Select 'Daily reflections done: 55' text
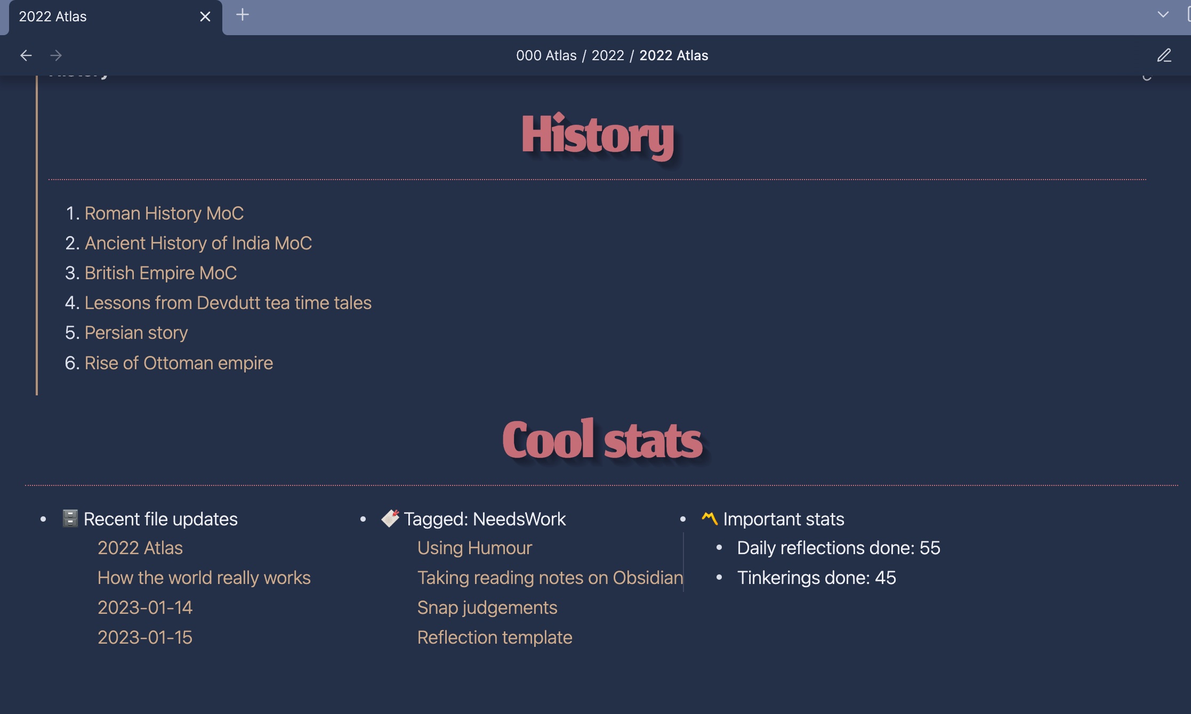The image size is (1191, 714). [839, 548]
